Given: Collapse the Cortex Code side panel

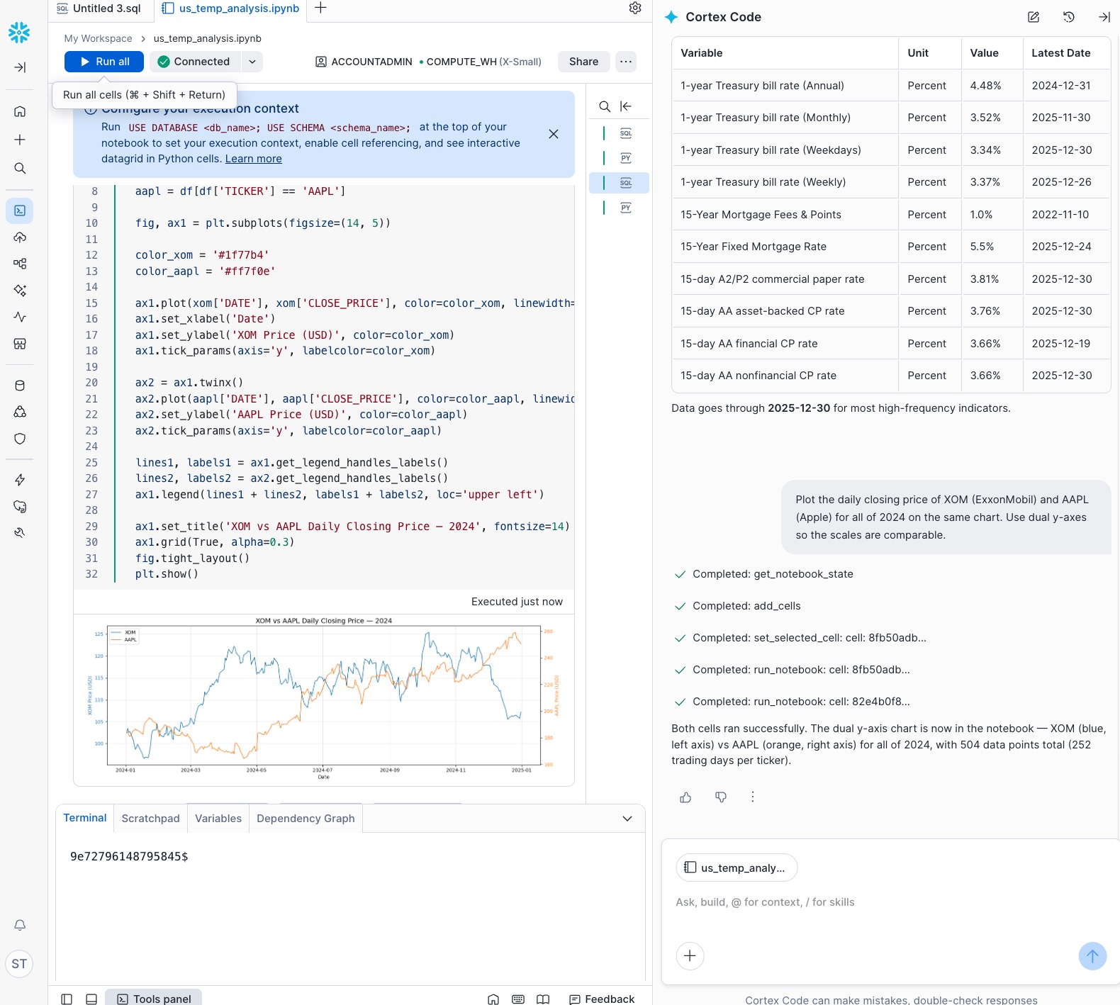Looking at the screenshot, I should 1104,17.
